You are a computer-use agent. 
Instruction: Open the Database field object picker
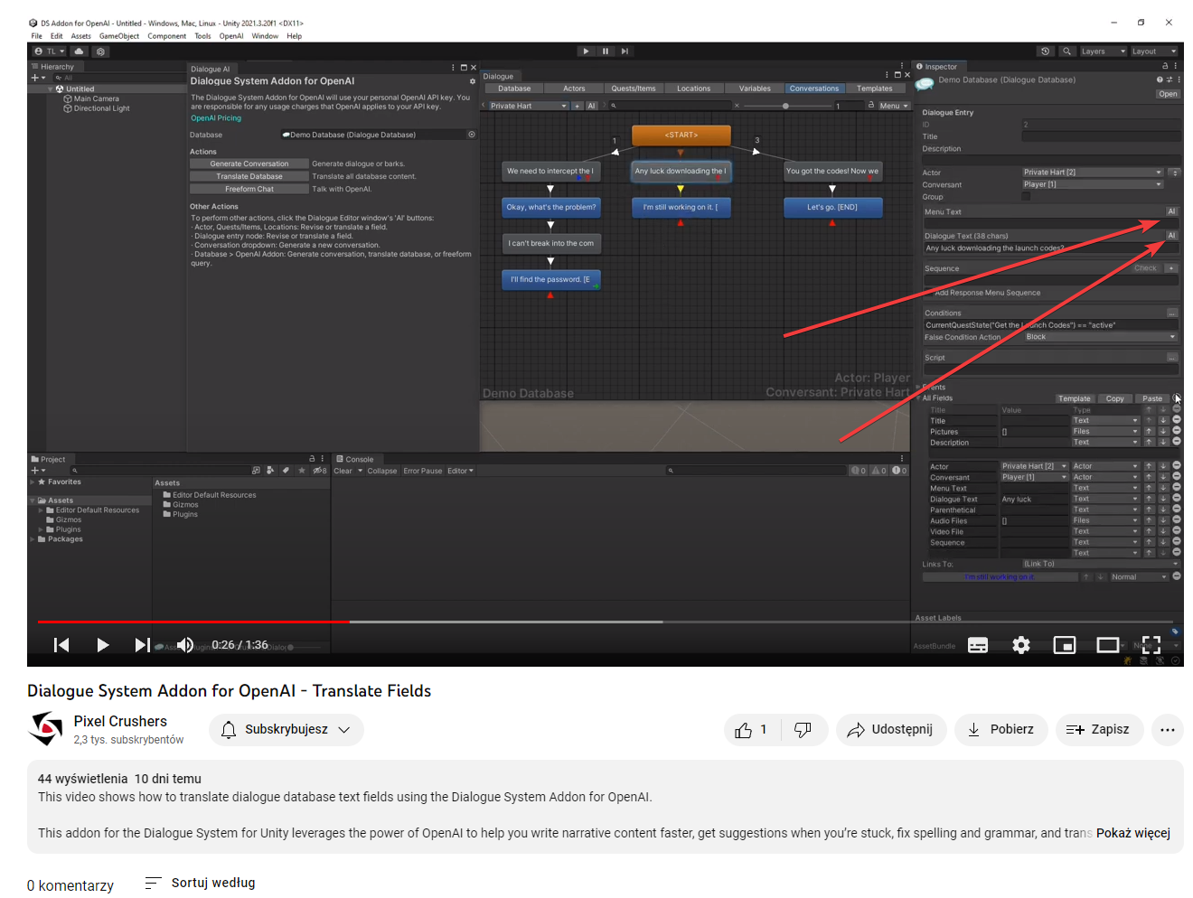pyautogui.click(x=471, y=135)
